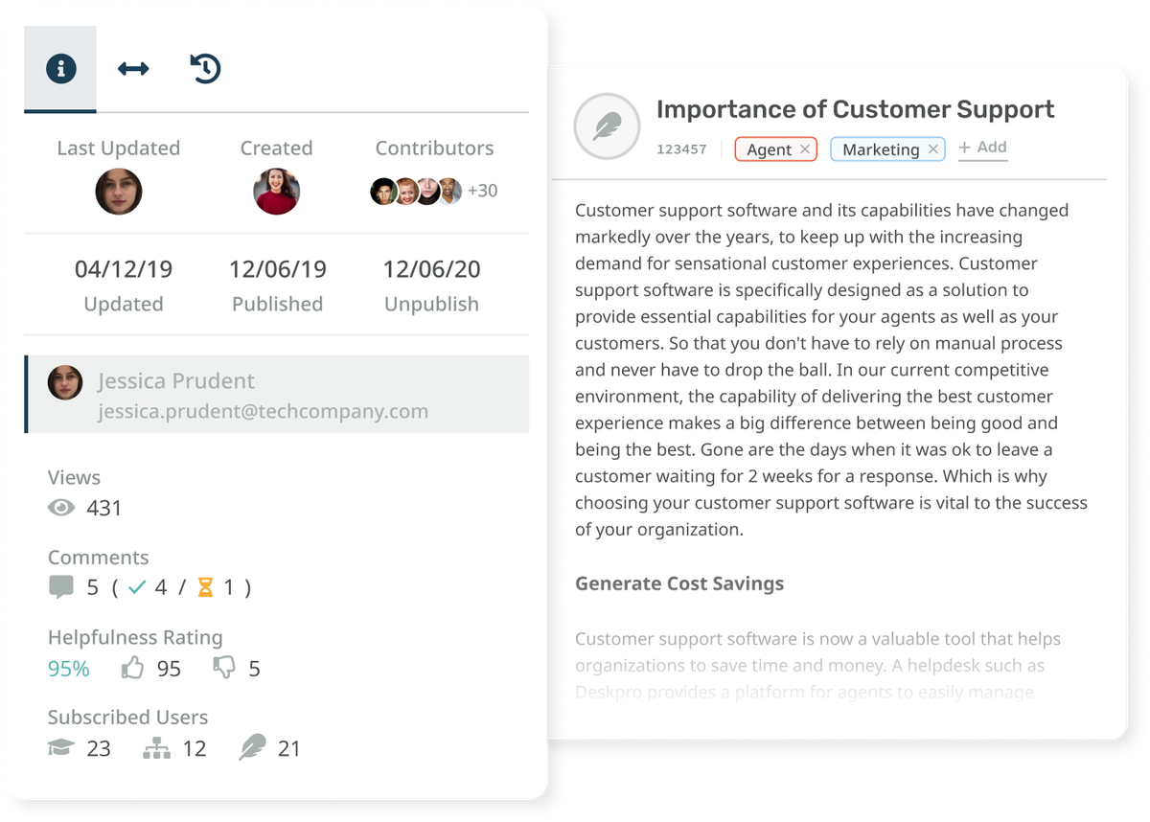Switch to the compare arrows tab
1150x822 pixels.
click(133, 69)
